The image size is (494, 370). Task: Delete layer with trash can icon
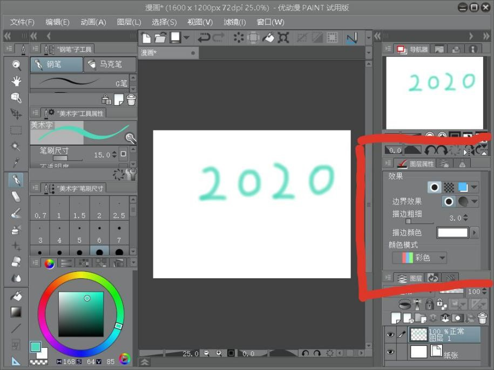click(482, 318)
